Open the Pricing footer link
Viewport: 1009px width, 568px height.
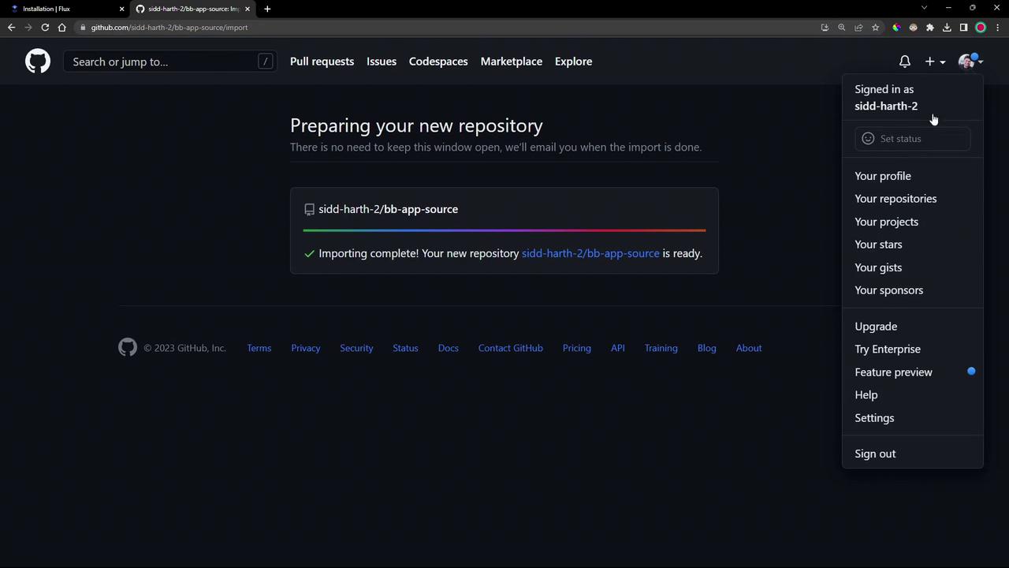coord(576,348)
